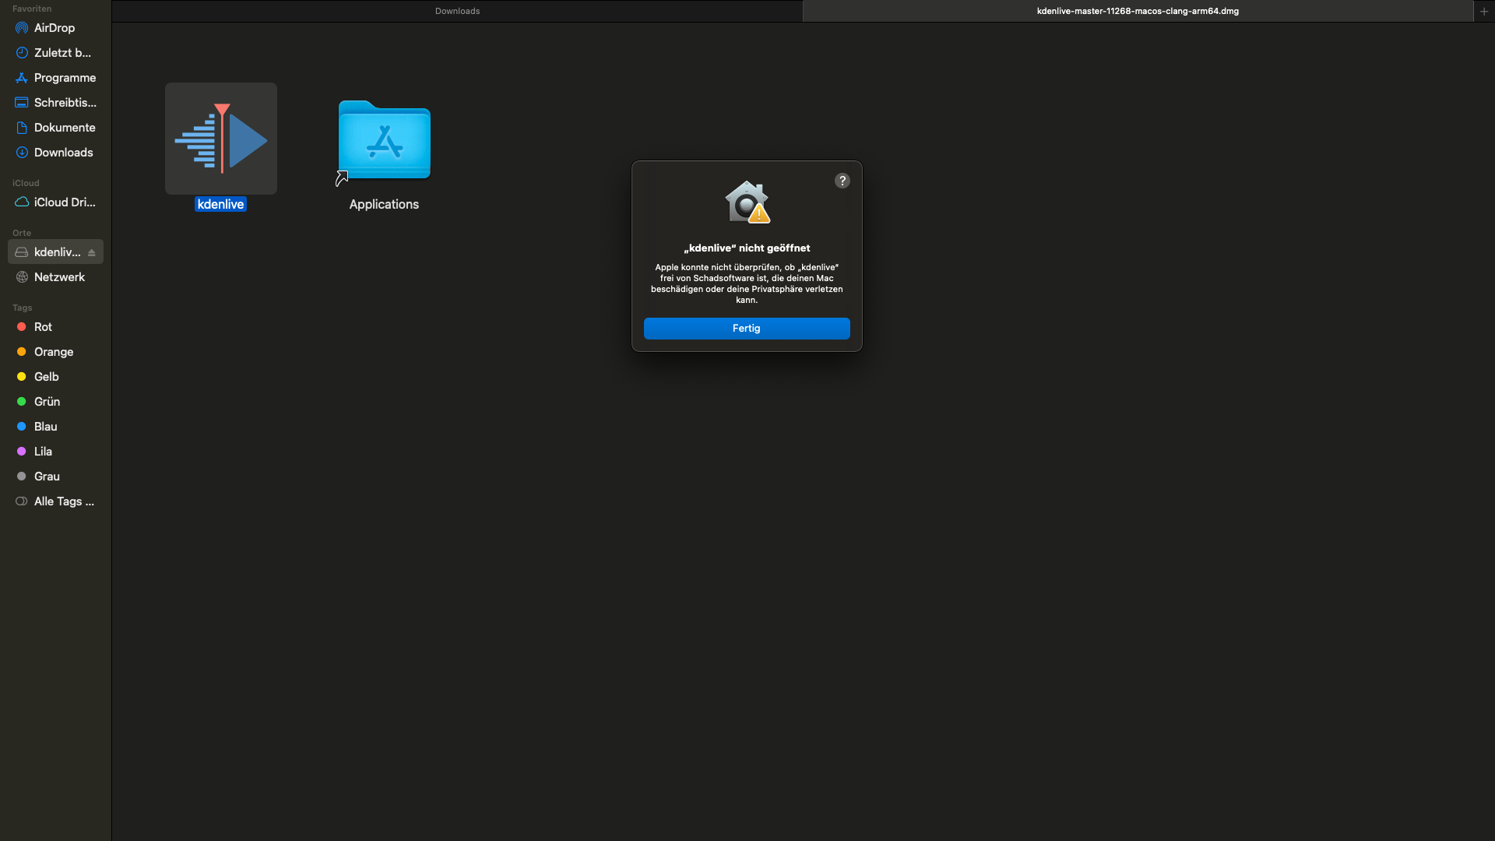Select the kdenlive-master dmg tab

click(1137, 11)
